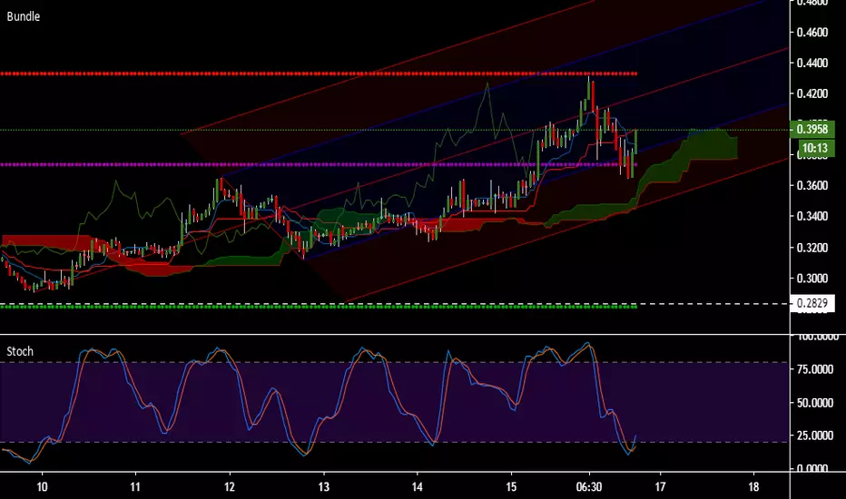Screen dimensions: 846x499
Task: Click the Bundle indicator label
Action: [24, 16]
